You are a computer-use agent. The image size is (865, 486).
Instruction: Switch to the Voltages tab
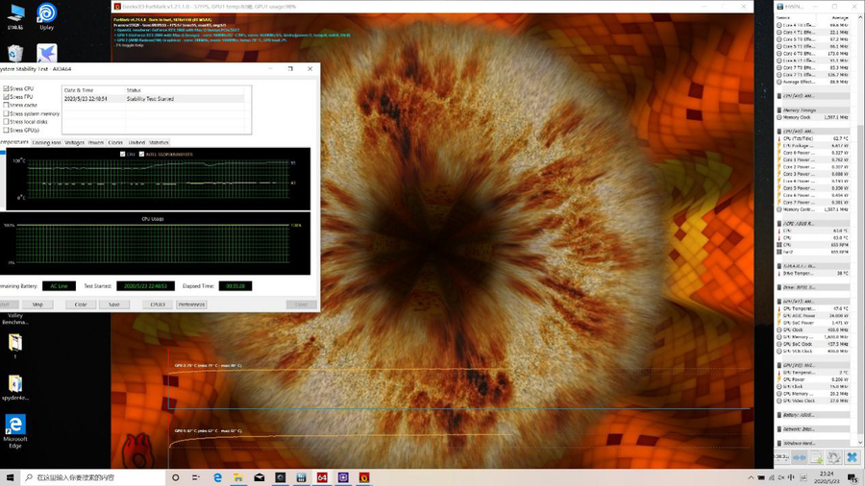(x=74, y=142)
